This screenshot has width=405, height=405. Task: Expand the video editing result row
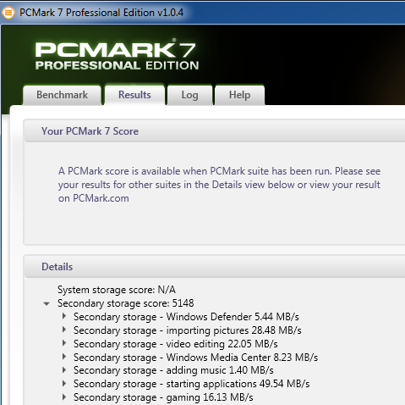click(x=64, y=343)
